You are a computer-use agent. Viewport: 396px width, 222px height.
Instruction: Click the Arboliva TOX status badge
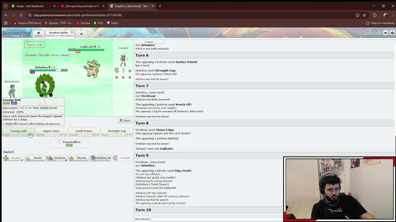coord(32,72)
